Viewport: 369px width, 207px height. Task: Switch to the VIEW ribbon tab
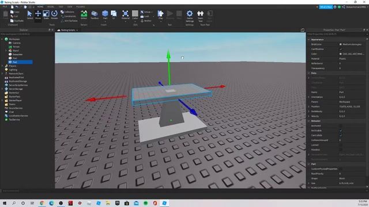pyautogui.click(x=70, y=7)
